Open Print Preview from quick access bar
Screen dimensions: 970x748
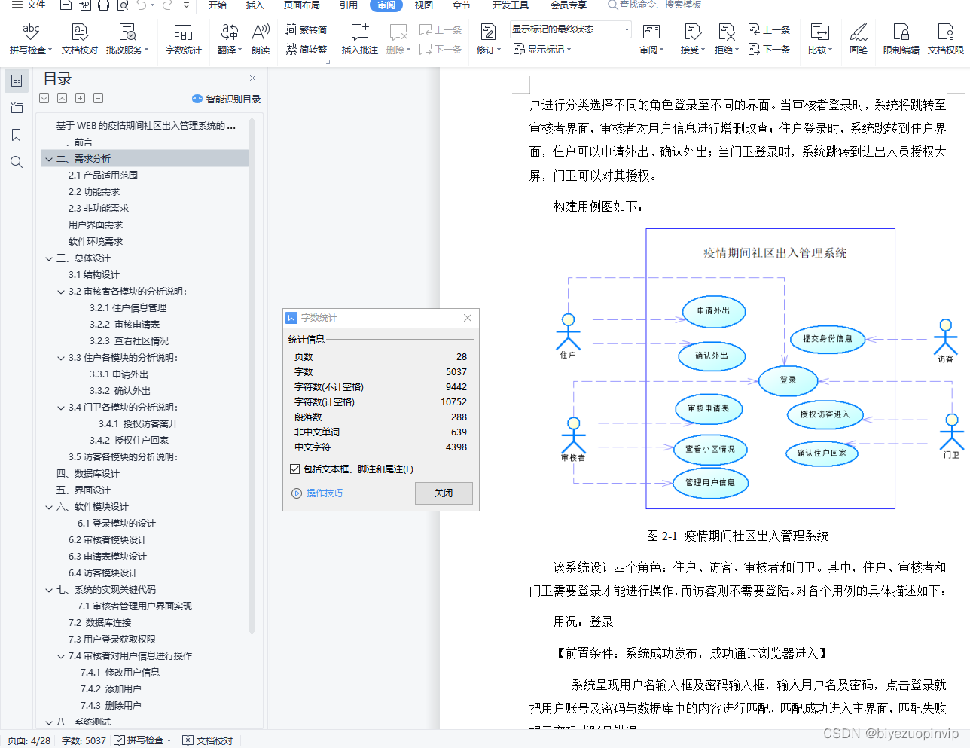121,5
